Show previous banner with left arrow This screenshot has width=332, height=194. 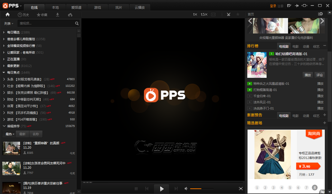click(x=250, y=21)
